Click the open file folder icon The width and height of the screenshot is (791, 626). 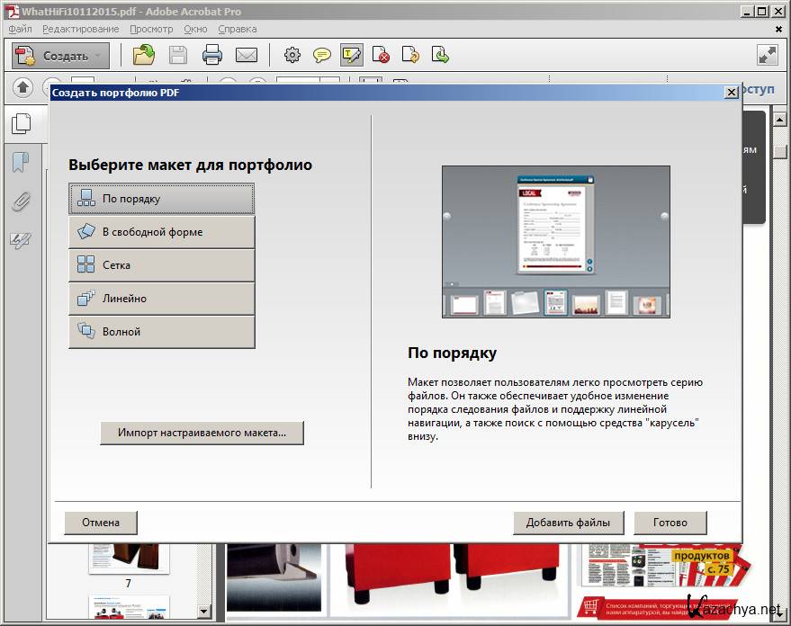coord(143,56)
